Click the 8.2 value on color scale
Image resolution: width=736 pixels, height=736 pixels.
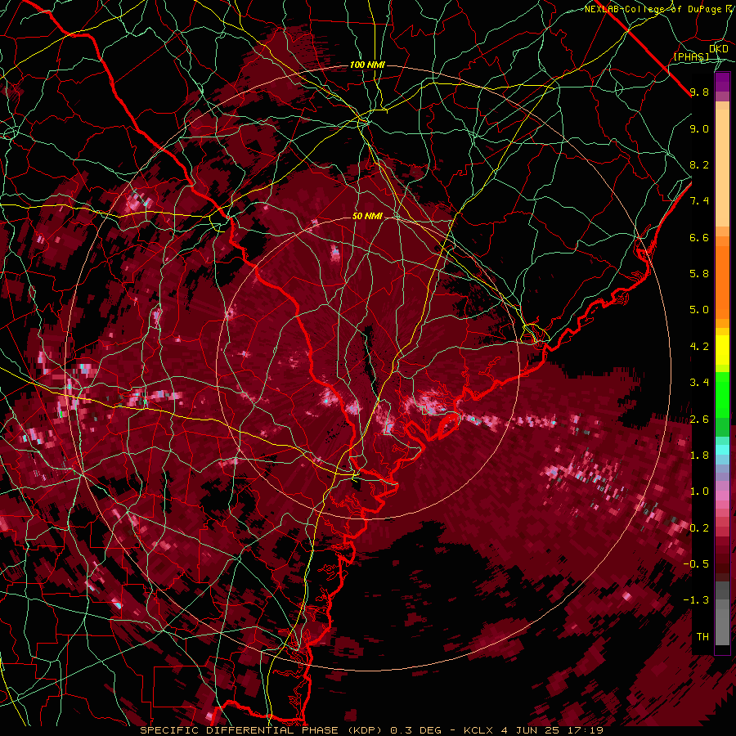pyautogui.click(x=699, y=164)
